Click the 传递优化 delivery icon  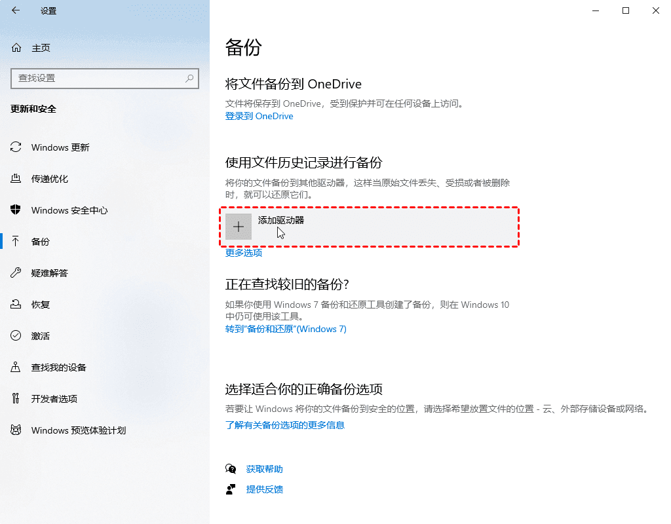[16, 179]
